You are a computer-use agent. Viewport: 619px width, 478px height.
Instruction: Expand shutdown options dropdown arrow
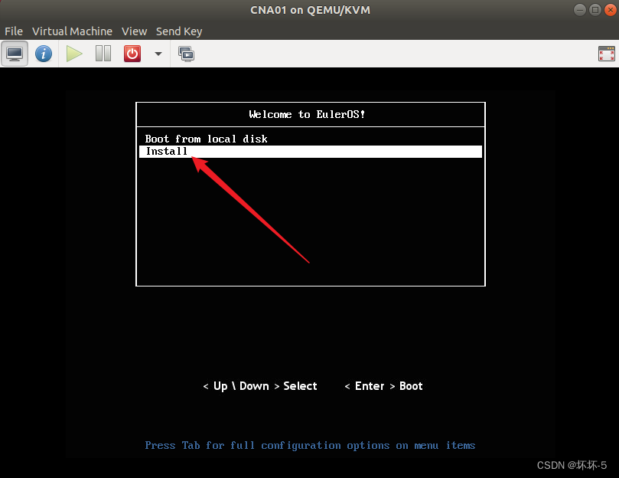[158, 54]
